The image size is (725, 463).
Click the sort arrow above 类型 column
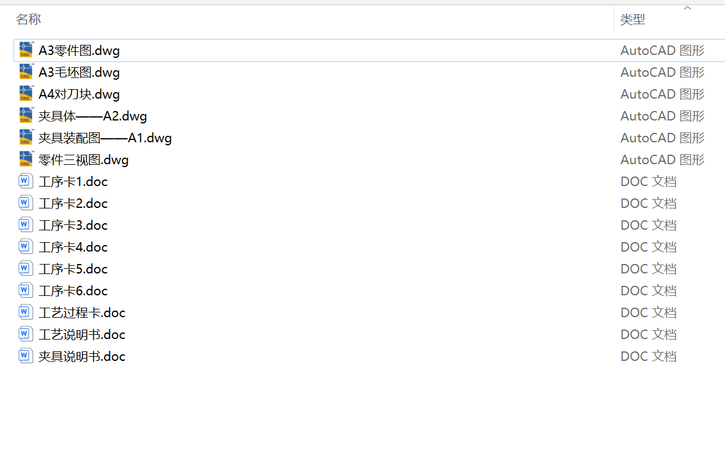(x=687, y=8)
